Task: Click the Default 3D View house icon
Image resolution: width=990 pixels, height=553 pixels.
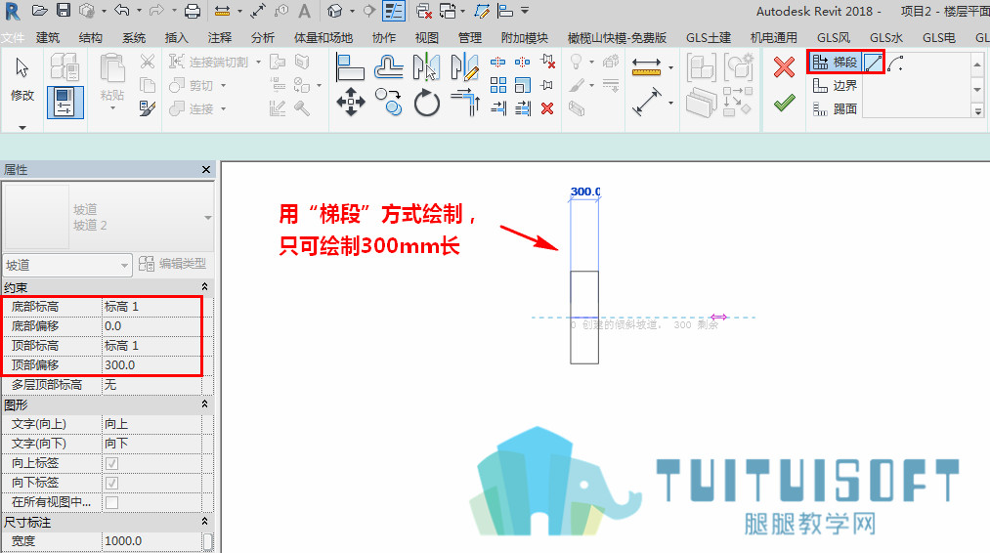Action: tap(334, 11)
